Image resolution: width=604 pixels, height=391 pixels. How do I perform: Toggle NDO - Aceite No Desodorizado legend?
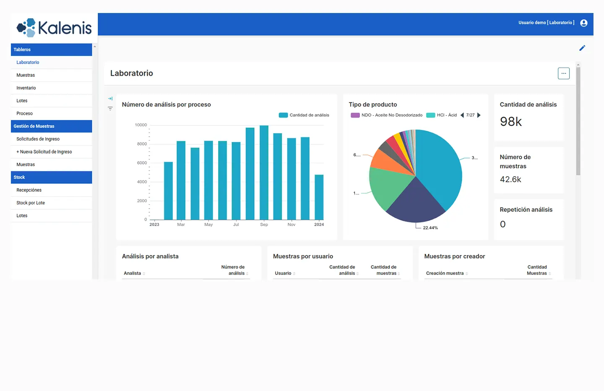[x=387, y=115]
